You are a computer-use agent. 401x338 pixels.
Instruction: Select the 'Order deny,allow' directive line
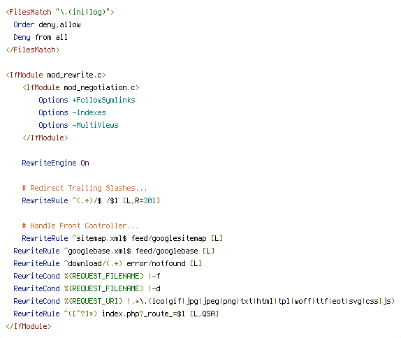47,24
